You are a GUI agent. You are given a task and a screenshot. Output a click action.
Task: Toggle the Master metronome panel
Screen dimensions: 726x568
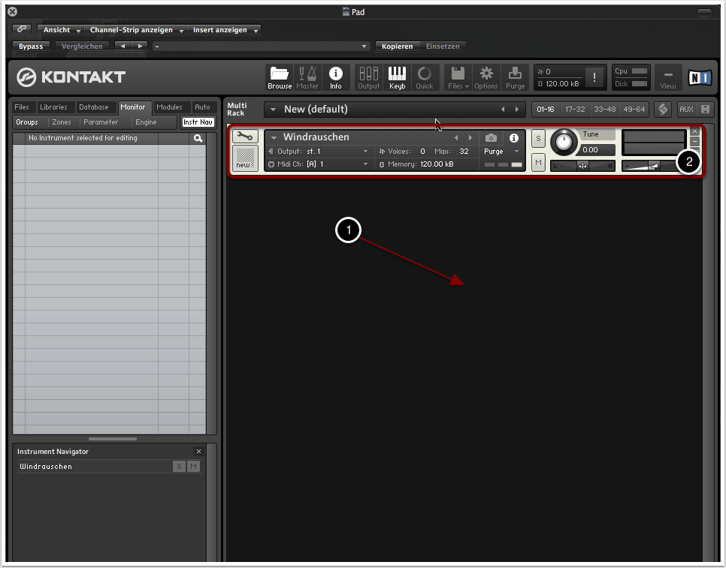point(307,77)
